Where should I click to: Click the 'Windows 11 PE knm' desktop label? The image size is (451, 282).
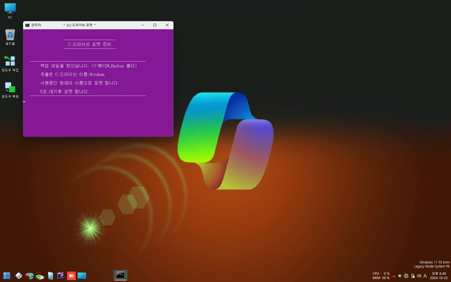point(434,262)
